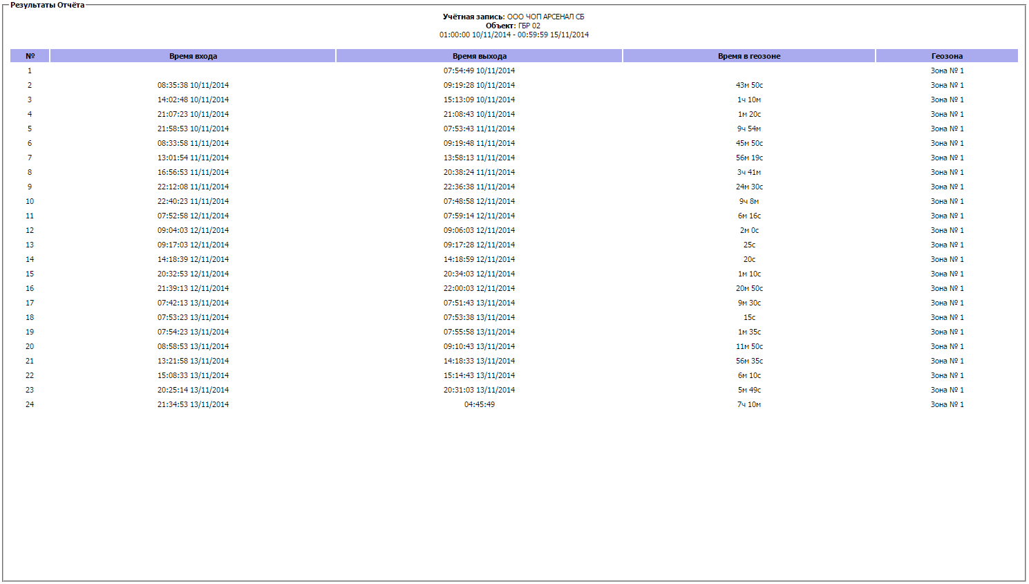The width and height of the screenshot is (1029, 584).
Task: Select exit time 13:58:13 11/11/2014
Action: tap(479, 158)
